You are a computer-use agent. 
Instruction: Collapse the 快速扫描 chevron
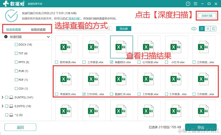48,37
